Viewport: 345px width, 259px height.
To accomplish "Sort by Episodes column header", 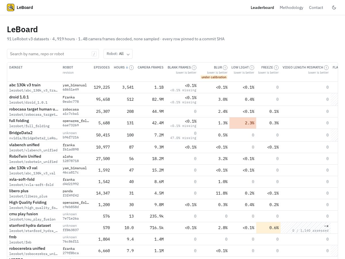I will (x=102, y=67).
